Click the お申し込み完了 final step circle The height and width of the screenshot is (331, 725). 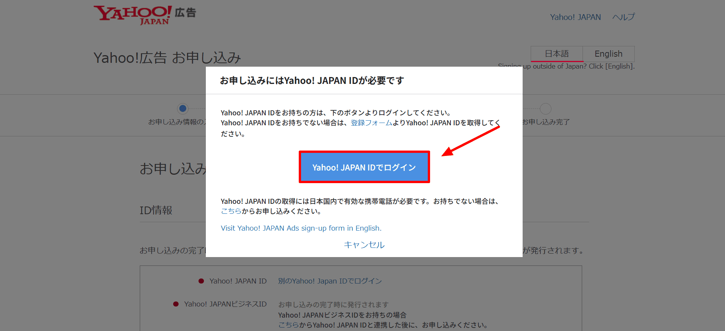click(x=545, y=108)
